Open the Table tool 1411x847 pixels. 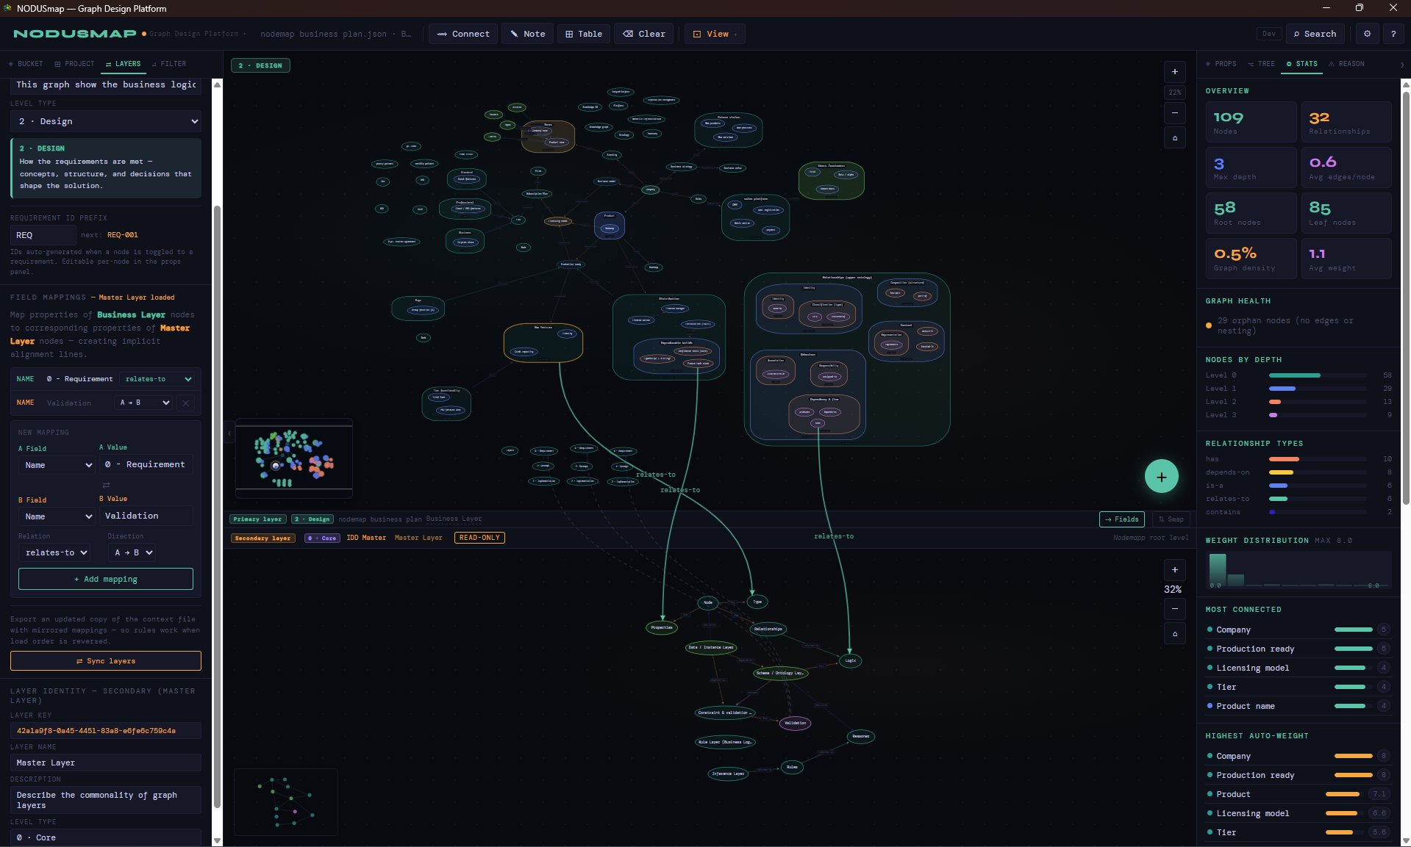(583, 34)
